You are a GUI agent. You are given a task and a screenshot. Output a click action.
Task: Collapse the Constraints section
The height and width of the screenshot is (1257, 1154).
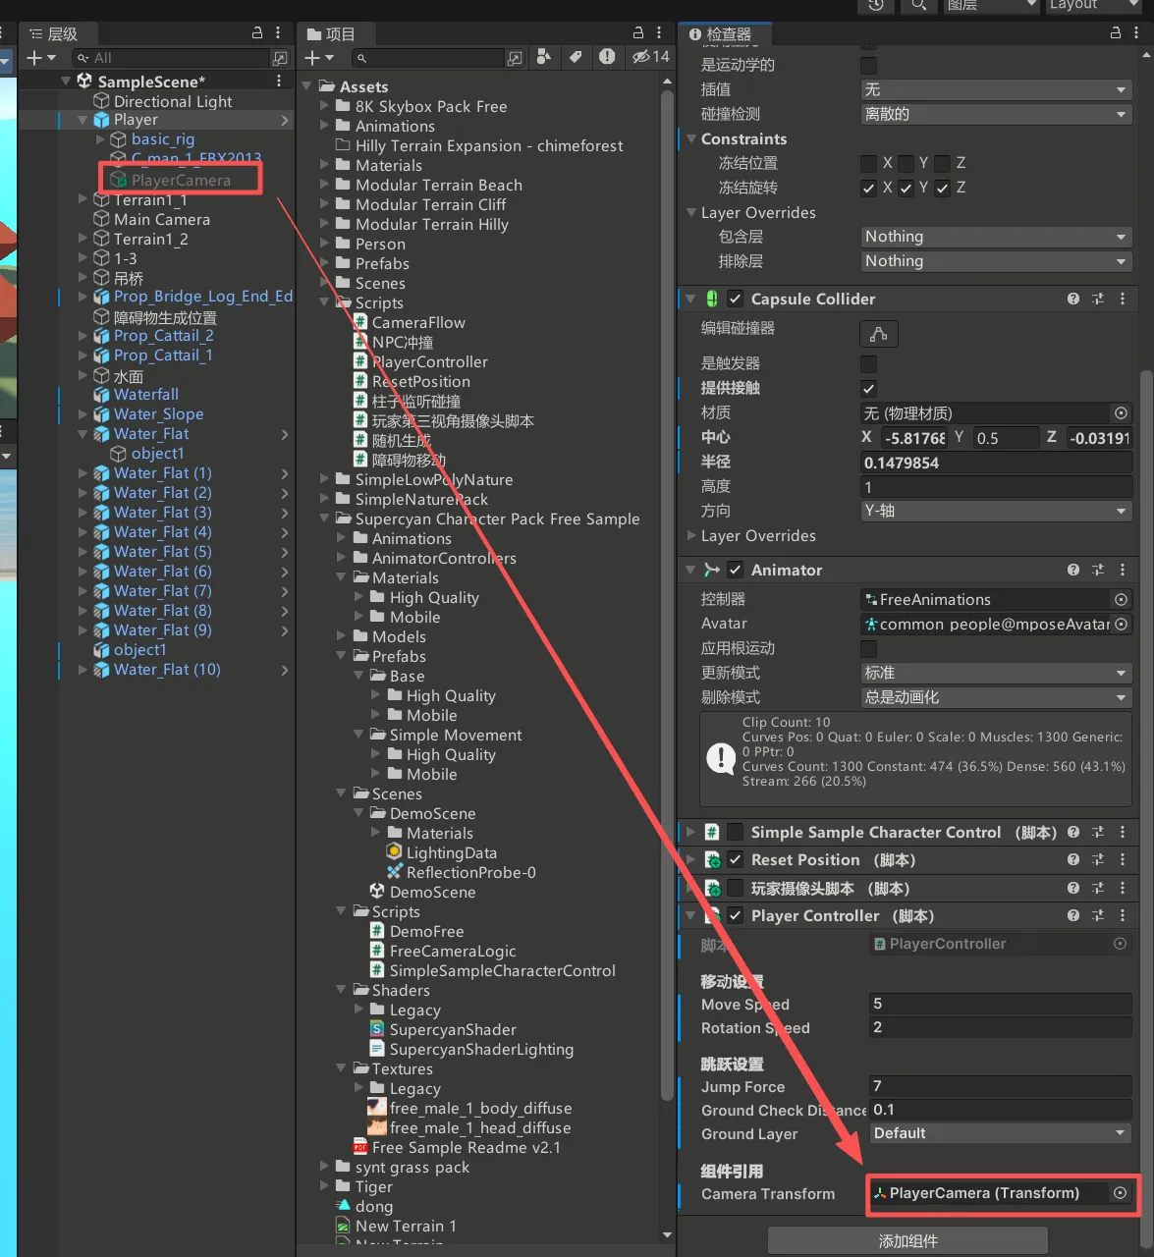691,138
